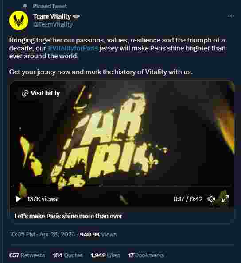Open the #VitalityforParis hashtag
241x263 pixels.
[73, 48]
